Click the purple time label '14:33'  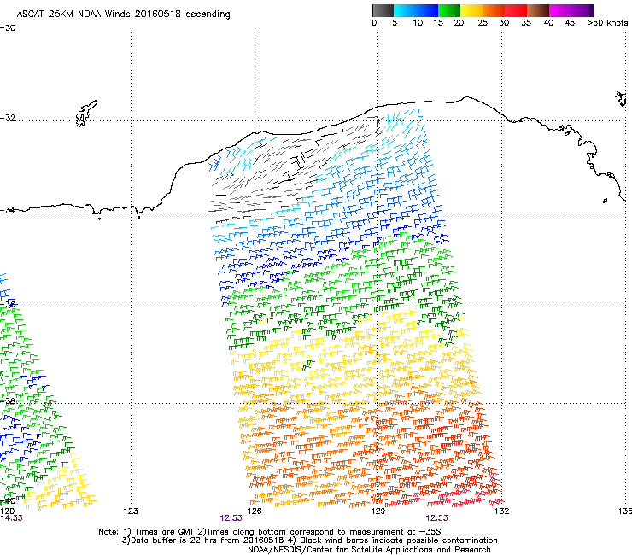coord(11,518)
